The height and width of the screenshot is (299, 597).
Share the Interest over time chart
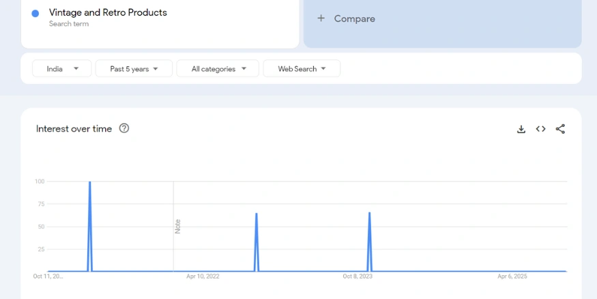point(560,129)
